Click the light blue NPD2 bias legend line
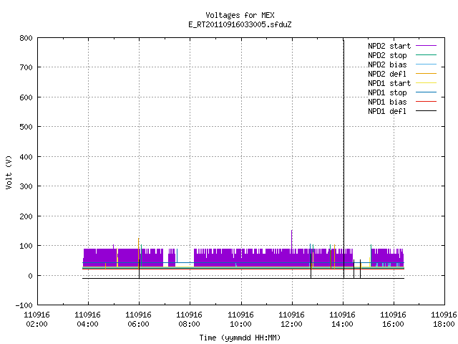The image size is (458, 344). pos(426,64)
